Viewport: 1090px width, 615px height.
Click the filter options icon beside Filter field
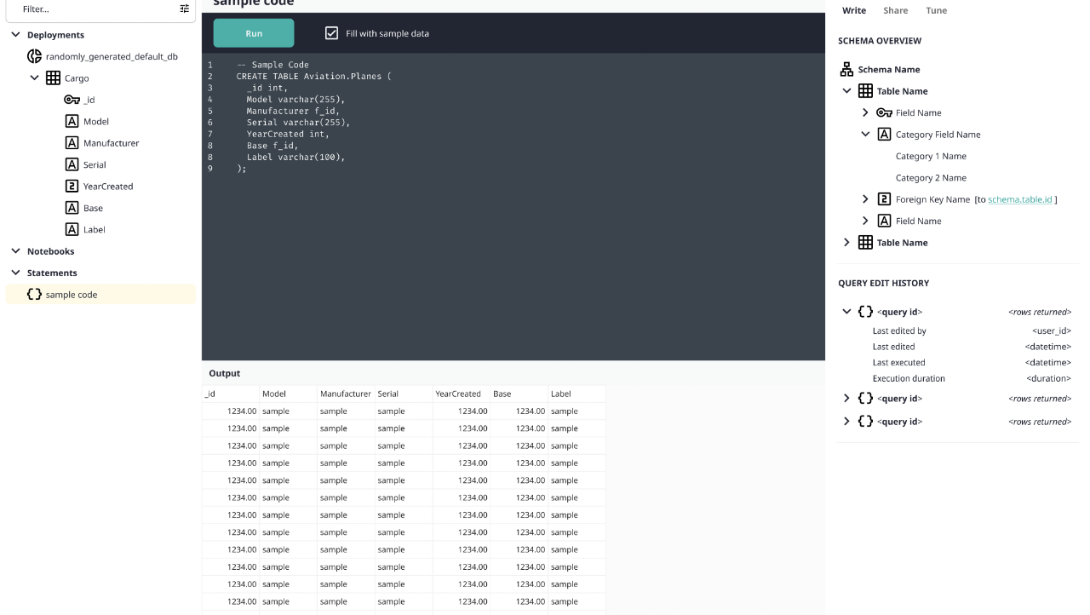pos(185,9)
